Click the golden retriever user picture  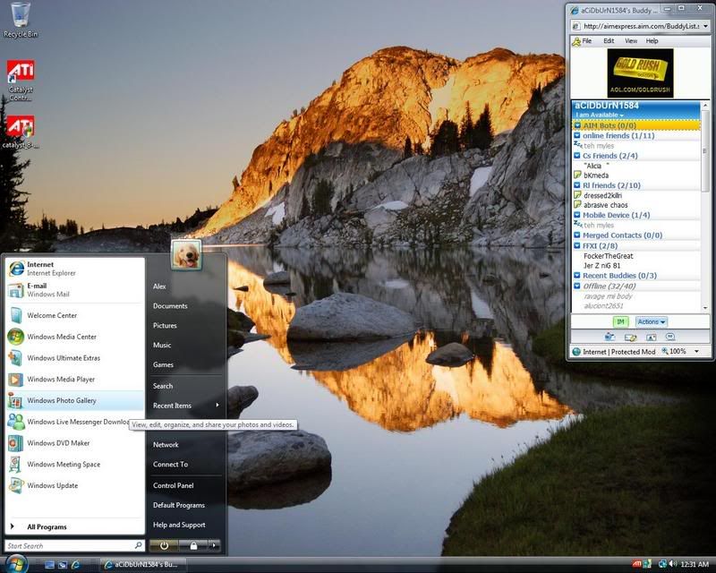[x=186, y=254]
